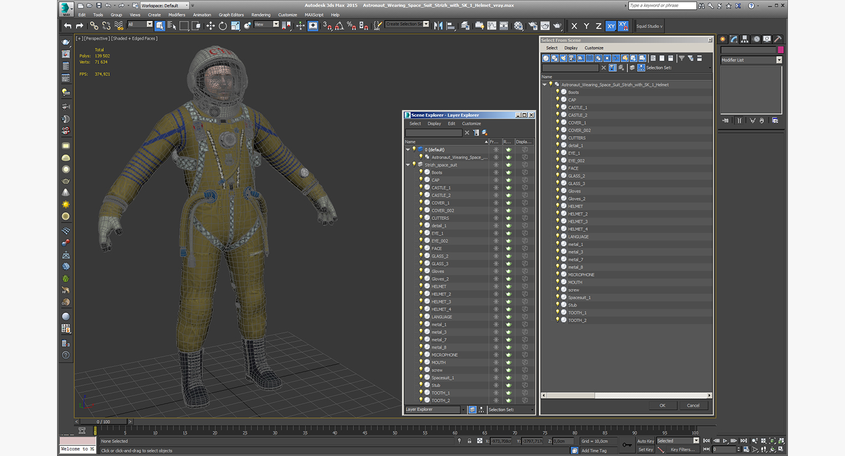The image size is (845, 456).
Task: Click the Redo arrow in main toolbar
Action: 79,26
